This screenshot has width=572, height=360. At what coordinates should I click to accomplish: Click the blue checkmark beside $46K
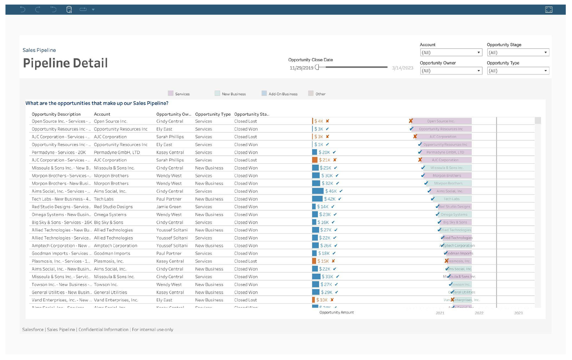point(341,191)
